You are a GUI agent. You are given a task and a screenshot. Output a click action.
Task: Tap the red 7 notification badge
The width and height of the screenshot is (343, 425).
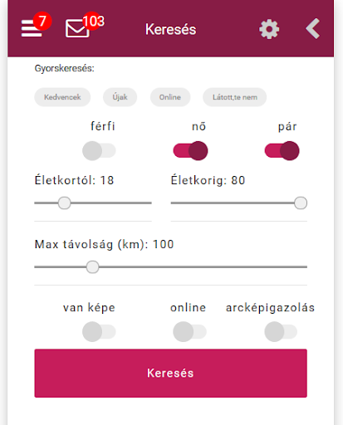click(42, 21)
